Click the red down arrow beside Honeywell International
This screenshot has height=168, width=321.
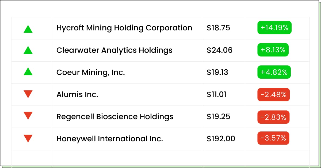pos(28,138)
